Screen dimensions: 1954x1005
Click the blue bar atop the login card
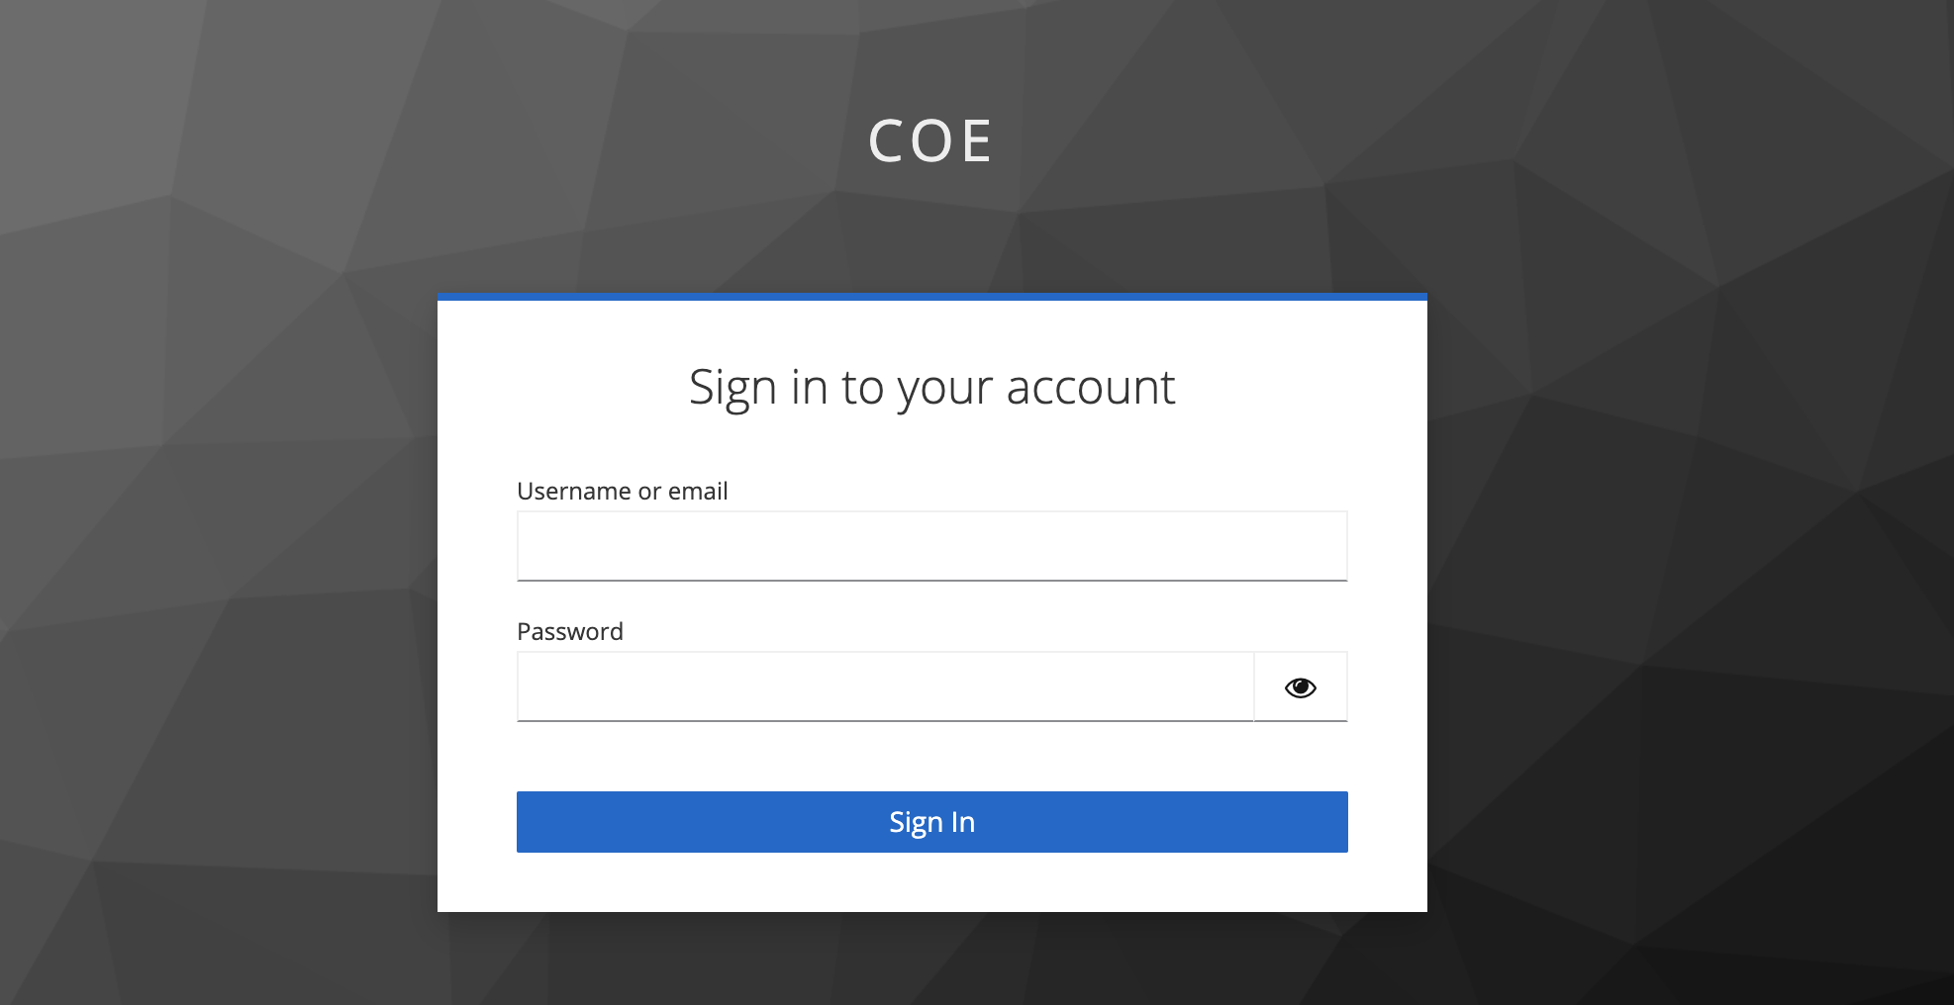point(931,296)
